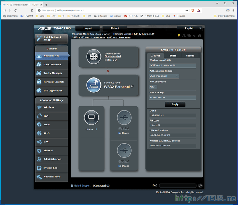Screen dimensions: 238x205
Task: Open the English language dropdown
Action: [190, 28]
